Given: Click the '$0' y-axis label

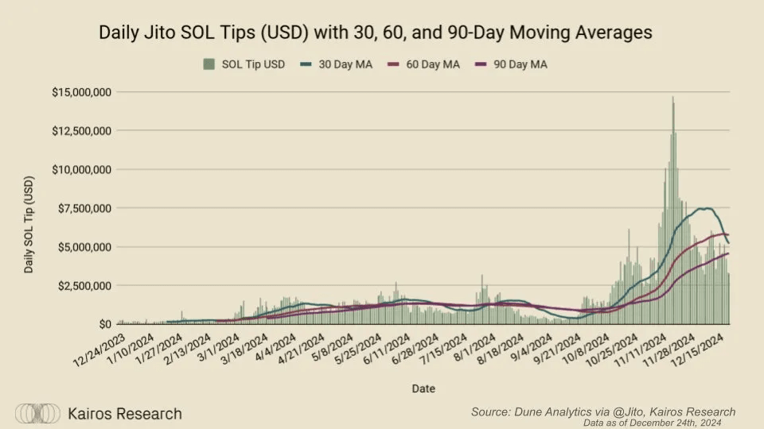Looking at the screenshot, I should click(105, 324).
